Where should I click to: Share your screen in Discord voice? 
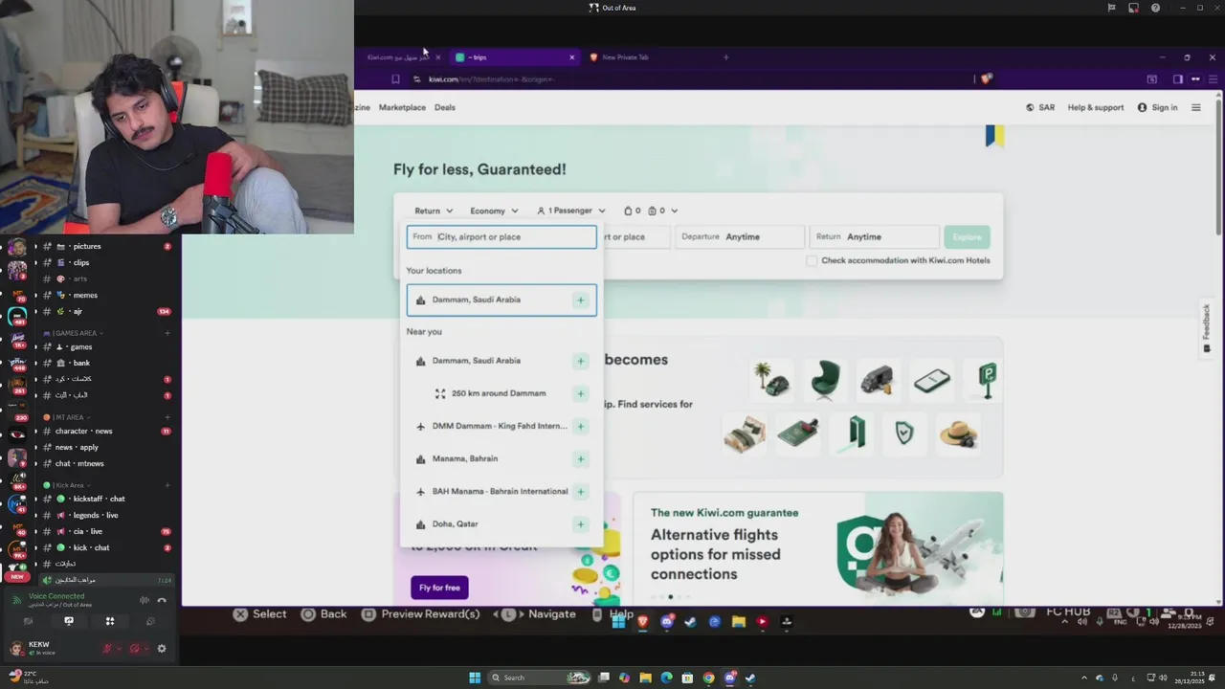click(x=69, y=621)
